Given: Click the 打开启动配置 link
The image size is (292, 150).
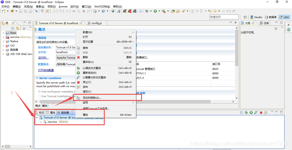Looking at the screenshot, I should click(46, 70).
